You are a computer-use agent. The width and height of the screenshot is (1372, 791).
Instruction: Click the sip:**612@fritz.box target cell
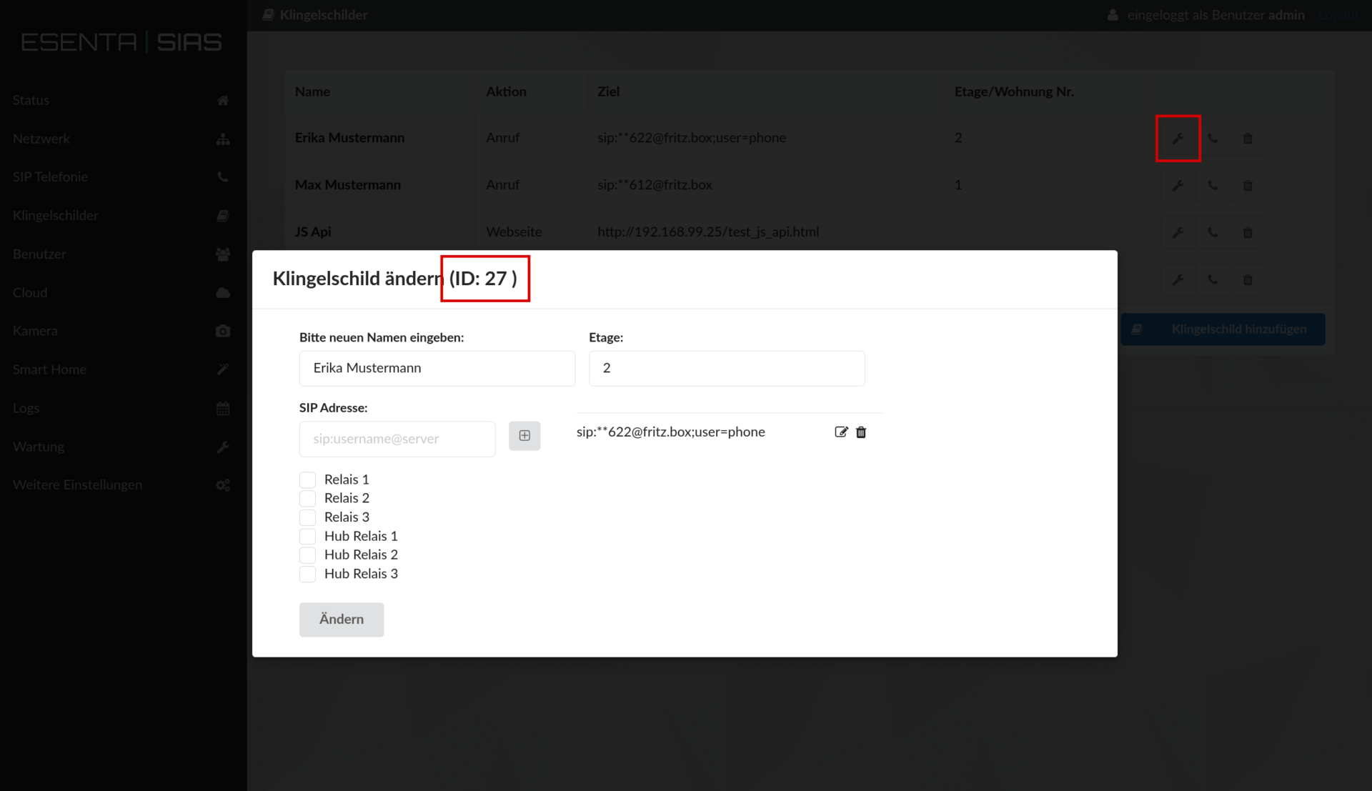pyautogui.click(x=655, y=184)
